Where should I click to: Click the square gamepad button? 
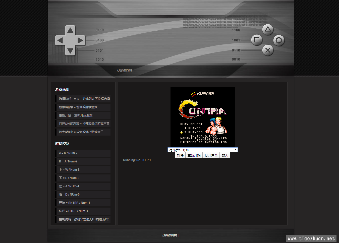[x=257, y=40]
